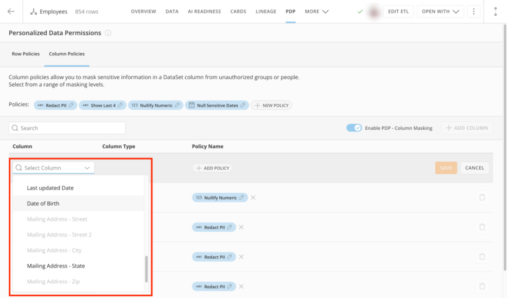
Task: Toggle Enable PDP - Column Masking switch
Action: tap(354, 128)
